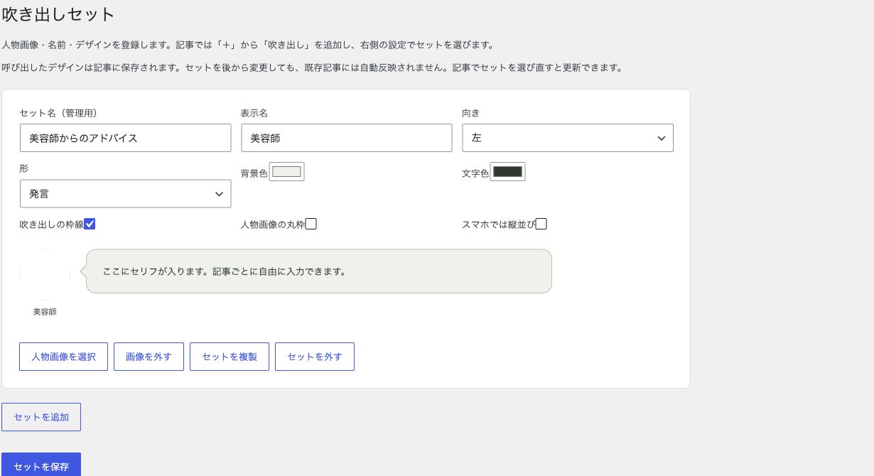Expand the 形 dropdown showing 発言
This screenshot has width=874, height=476.
[125, 193]
